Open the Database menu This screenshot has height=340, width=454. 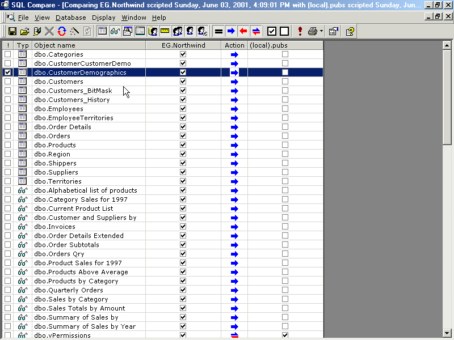70,18
